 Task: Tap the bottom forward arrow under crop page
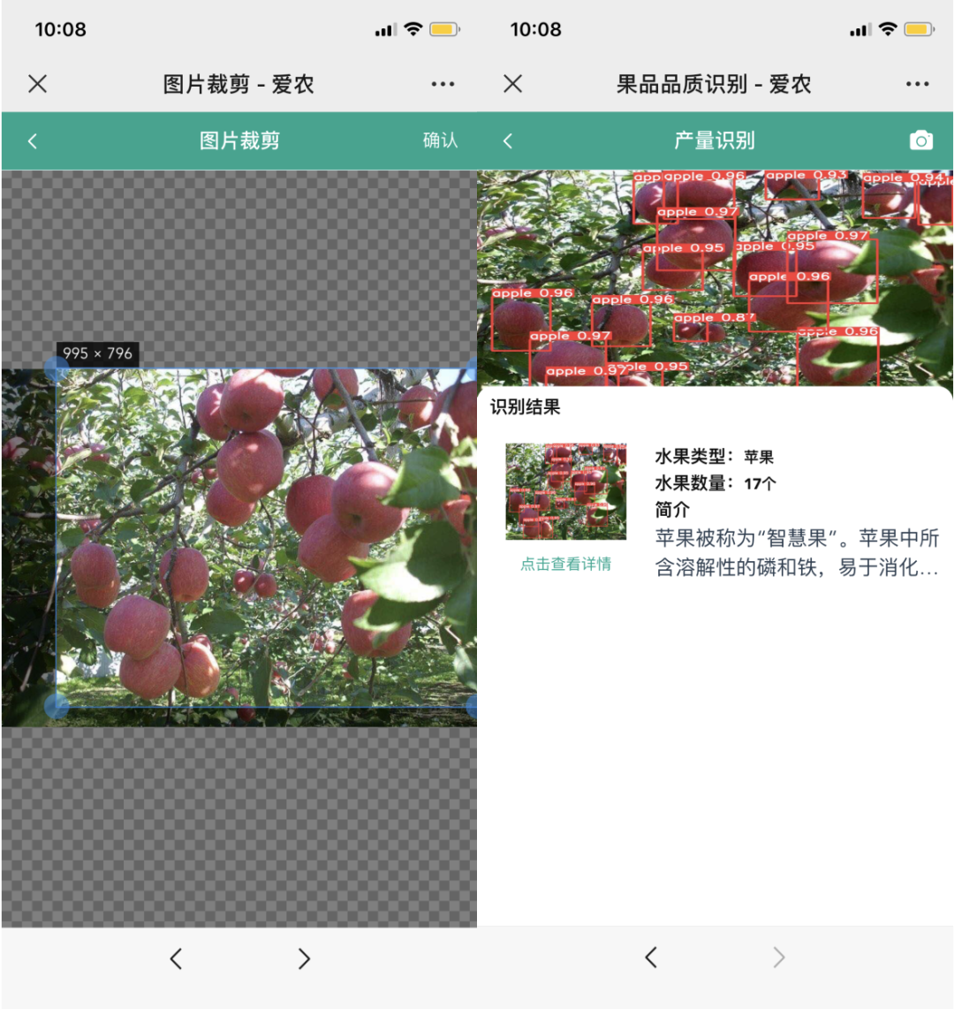[x=304, y=959]
